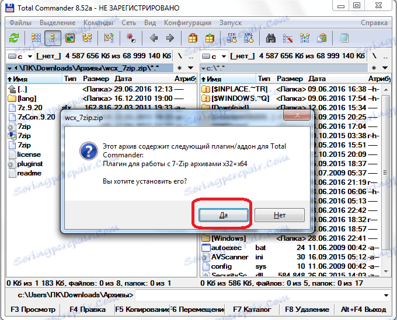Screen dimensions: 397x320
Task: Open right panel directory history dropdown arrow
Action: tap(385, 68)
